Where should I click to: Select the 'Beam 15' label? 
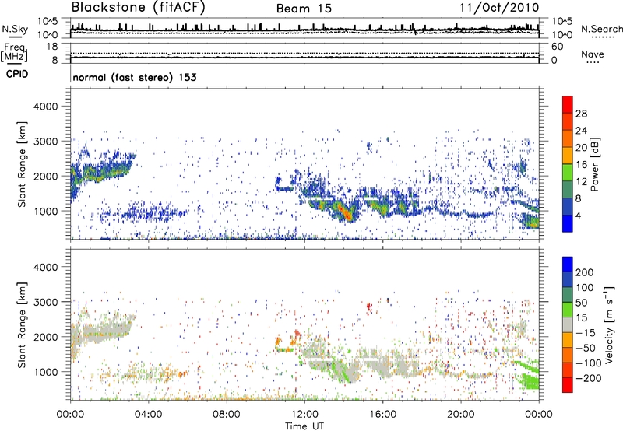point(304,9)
